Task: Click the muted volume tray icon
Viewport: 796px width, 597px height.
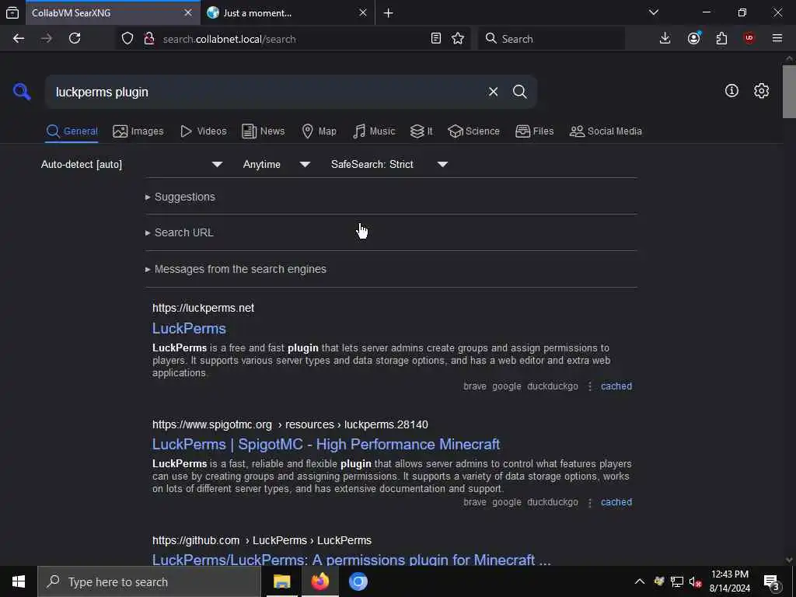Action: click(695, 581)
